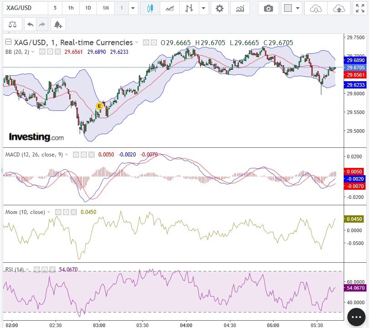The height and width of the screenshot is (328, 371).
Task: Click the yellow E event marker
Action: coord(99,106)
